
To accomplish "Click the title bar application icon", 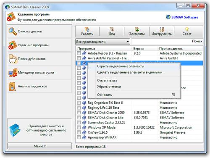I will [7, 7].
